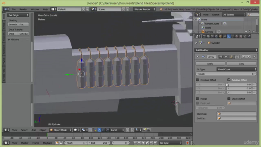The image size is (261, 147).
Task: Open the Render menu in top bar
Action: coord(23,9)
